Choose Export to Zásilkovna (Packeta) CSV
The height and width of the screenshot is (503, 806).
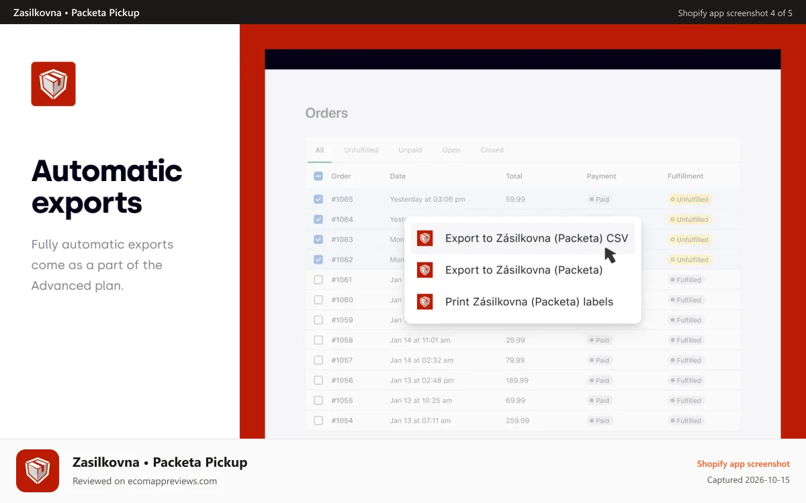pos(523,238)
